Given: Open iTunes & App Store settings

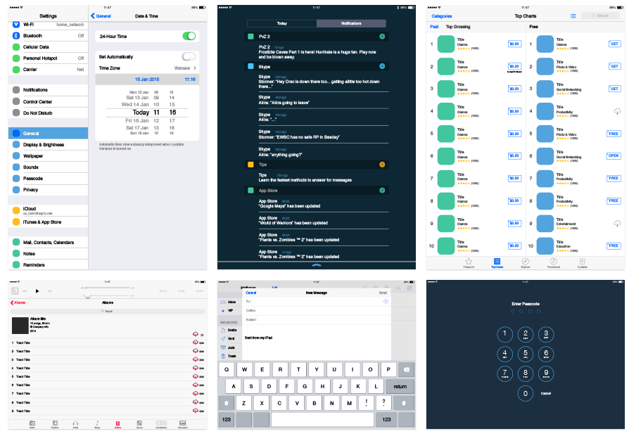Looking at the screenshot, I should (x=48, y=222).
